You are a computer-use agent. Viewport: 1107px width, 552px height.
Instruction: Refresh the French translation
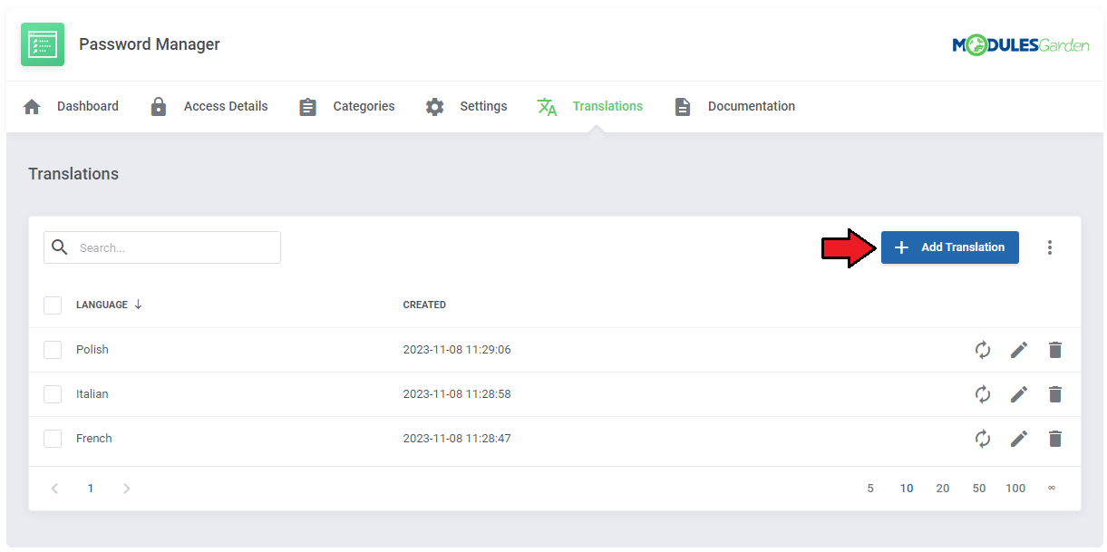[983, 439]
